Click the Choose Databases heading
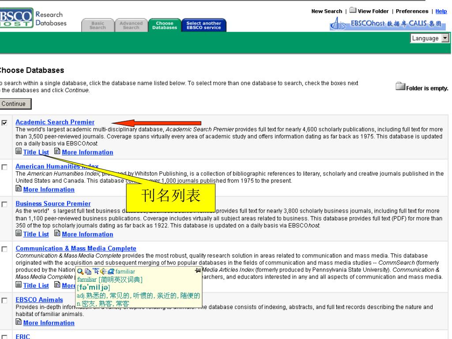The image size is (452, 339). [x=32, y=70]
